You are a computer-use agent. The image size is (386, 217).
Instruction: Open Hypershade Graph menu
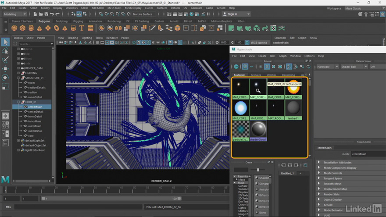282,56
